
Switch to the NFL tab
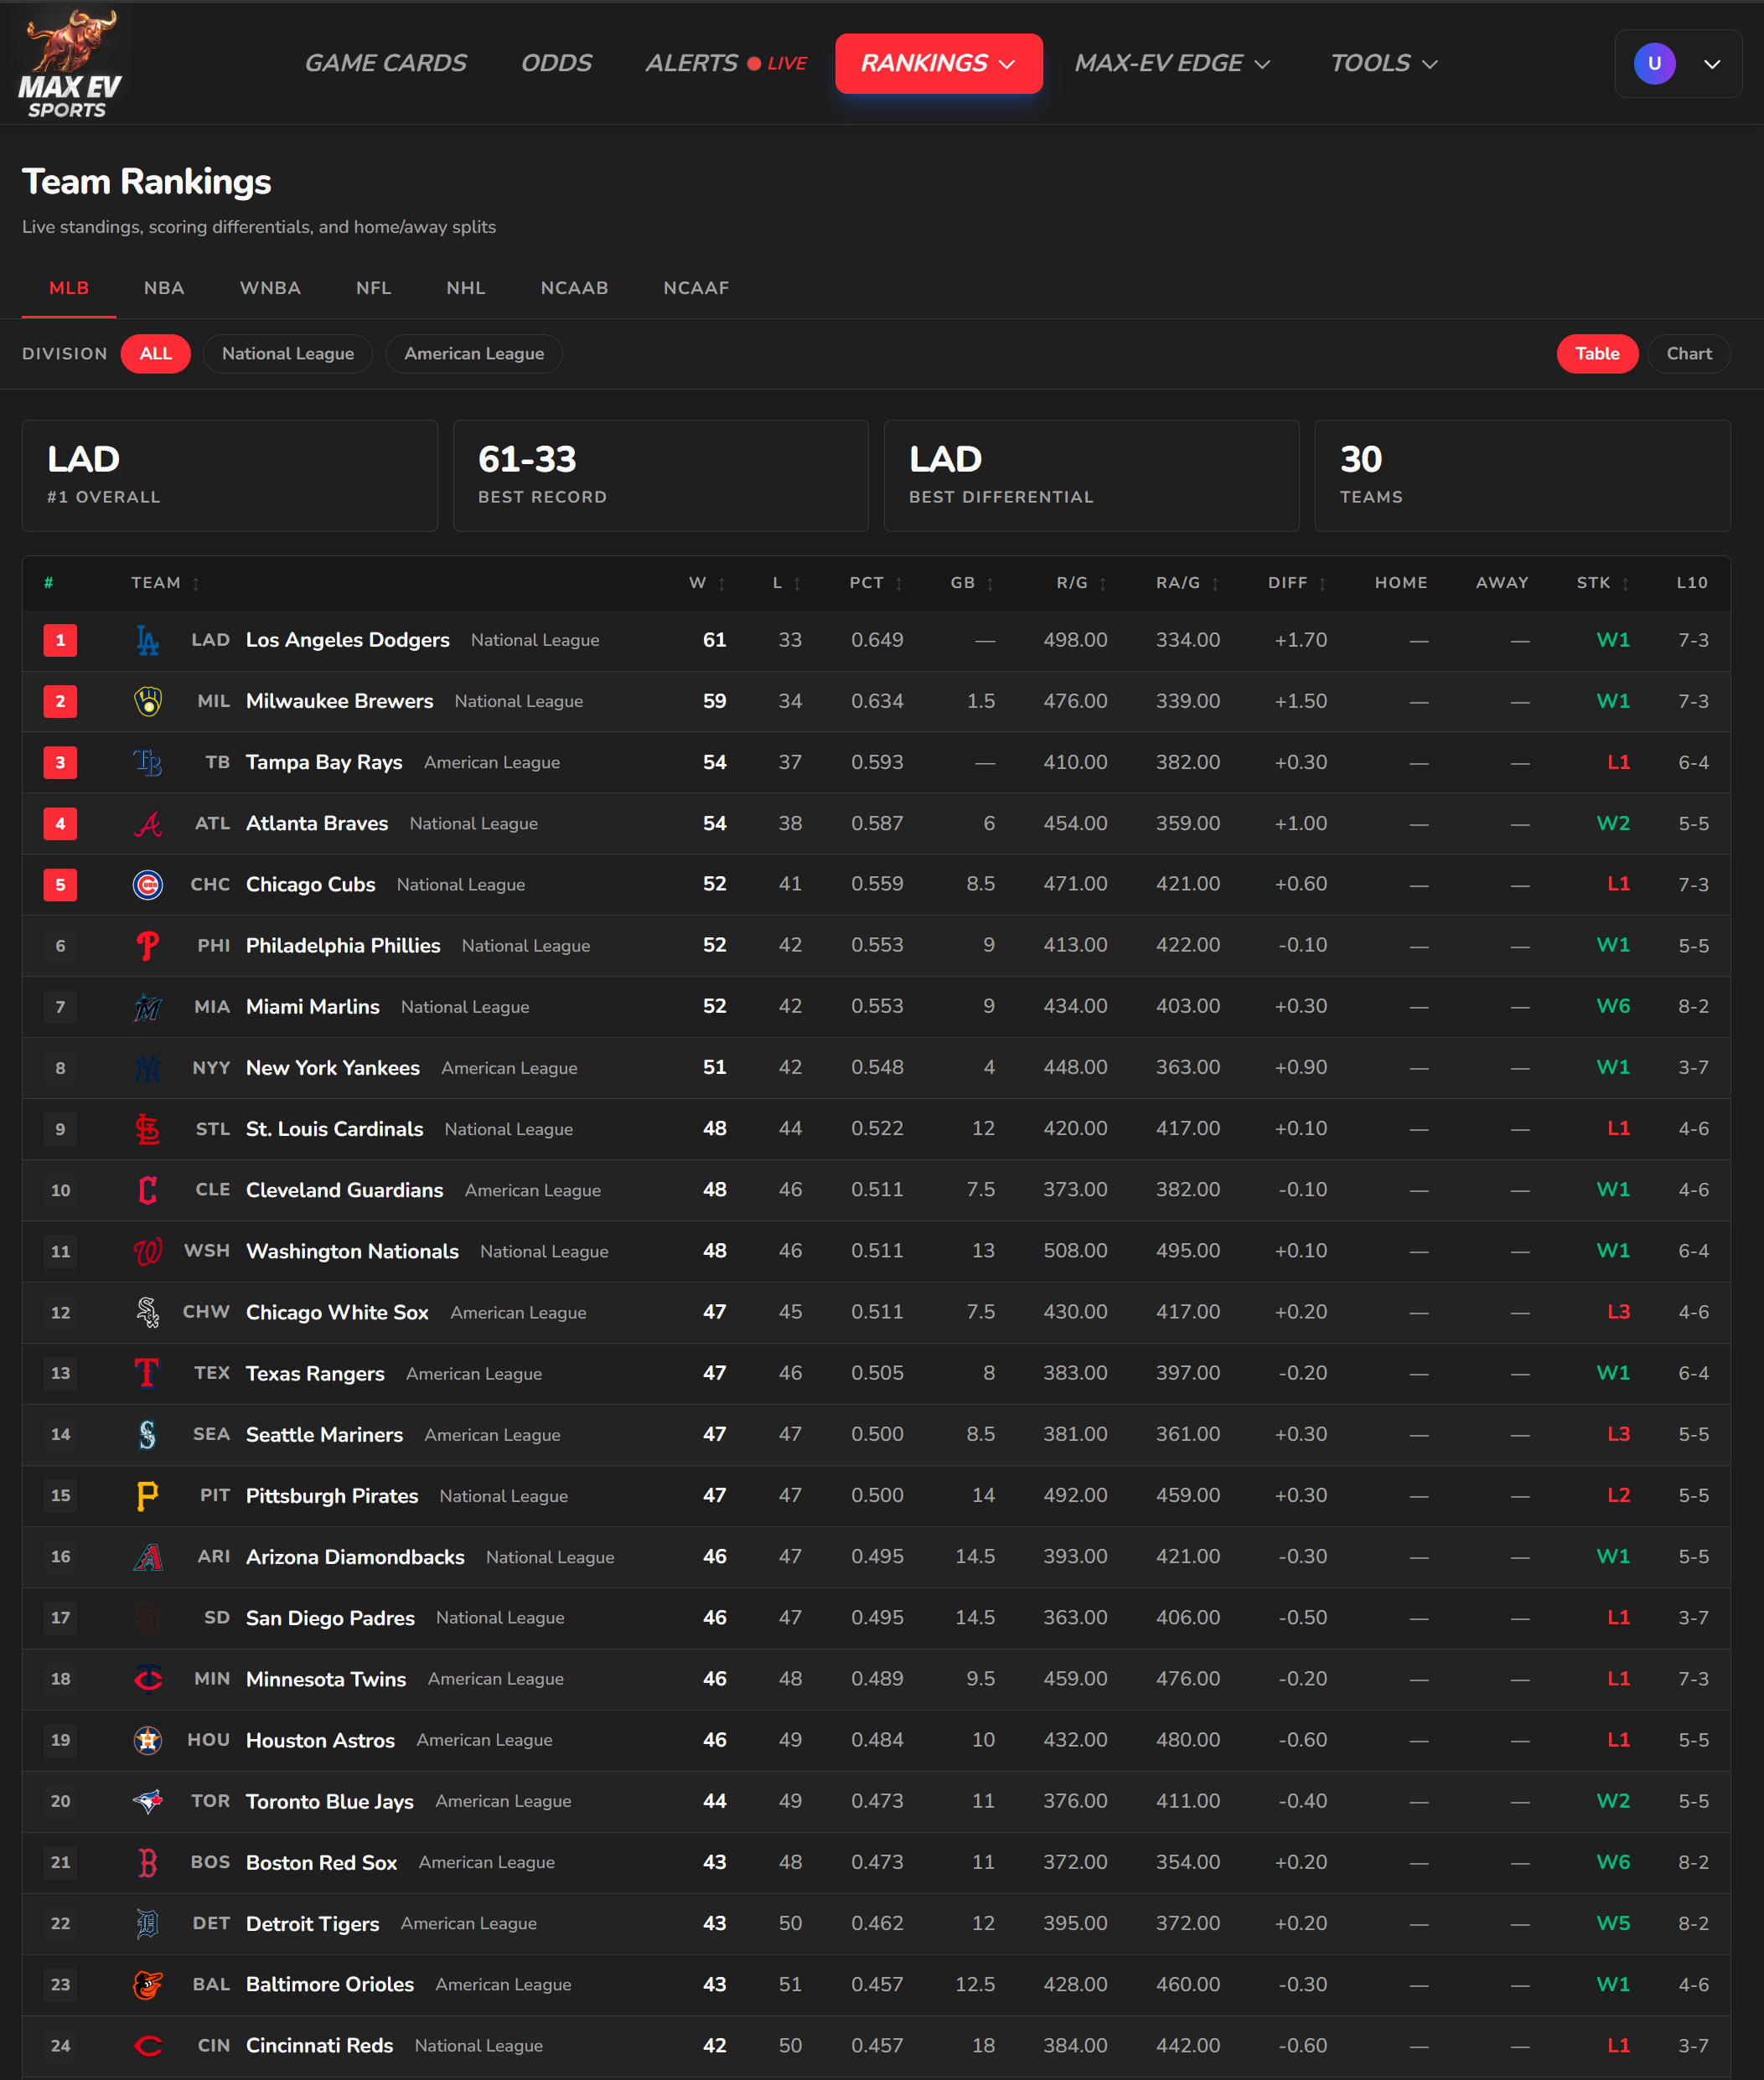click(x=373, y=288)
